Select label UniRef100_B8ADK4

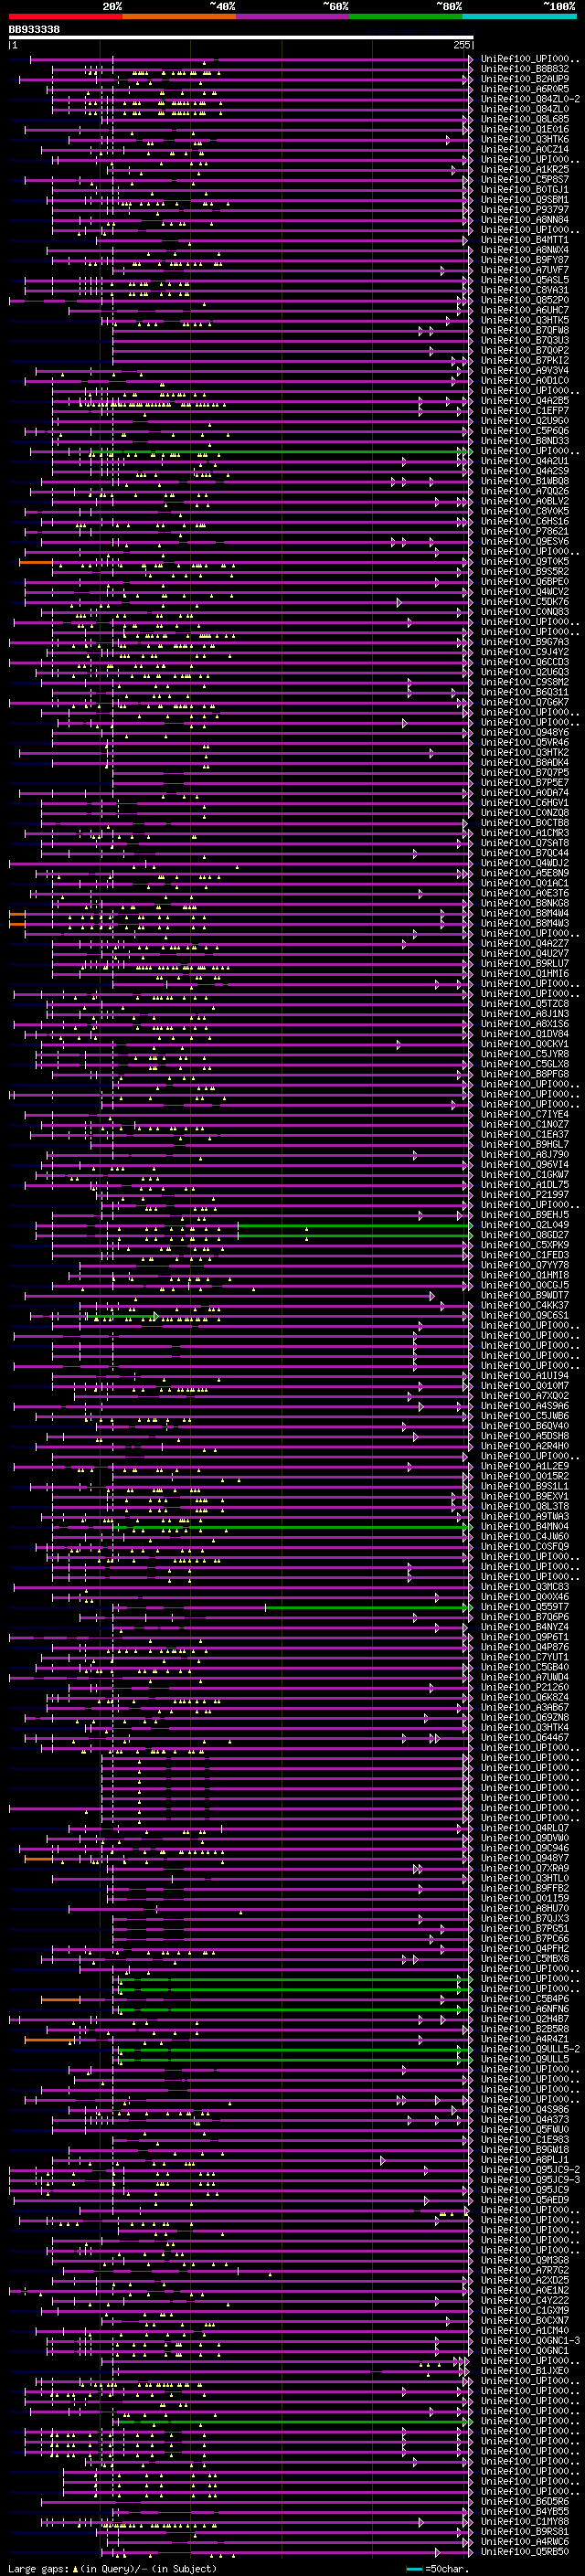525,762
